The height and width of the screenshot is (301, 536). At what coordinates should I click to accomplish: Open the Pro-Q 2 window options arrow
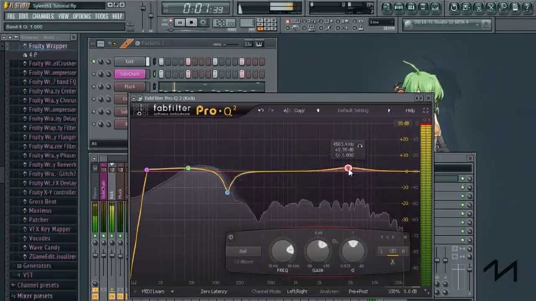click(134, 98)
